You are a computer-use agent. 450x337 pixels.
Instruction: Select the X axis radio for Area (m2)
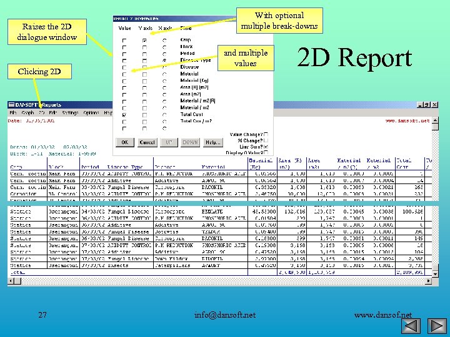click(x=164, y=95)
